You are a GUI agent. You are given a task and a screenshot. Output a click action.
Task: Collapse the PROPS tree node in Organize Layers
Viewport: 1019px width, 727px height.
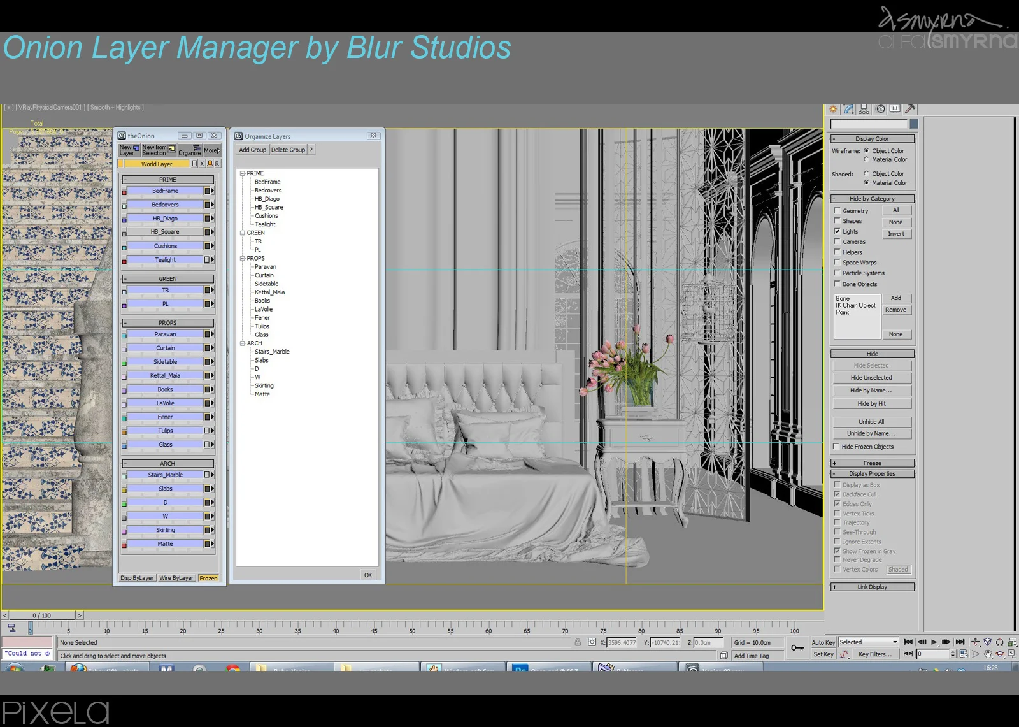click(242, 258)
